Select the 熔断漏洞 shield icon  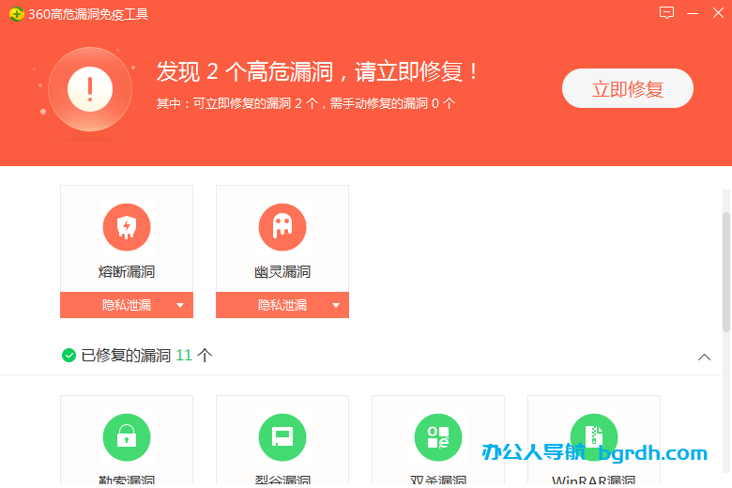click(127, 227)
